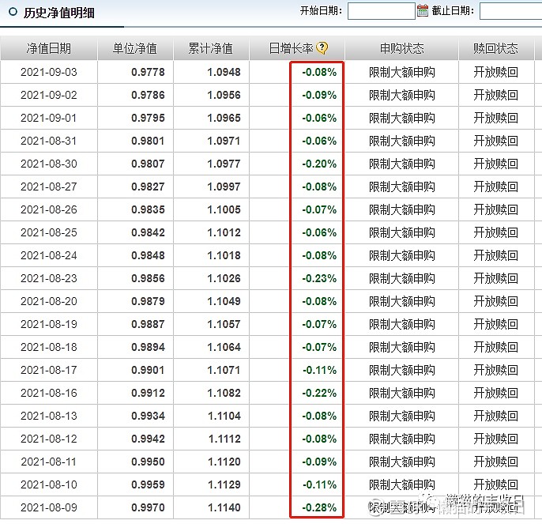Viewport: 542px width, 524px height.
Task: Select the date cell 2021-08-30
Action: (x=49, y=164)
